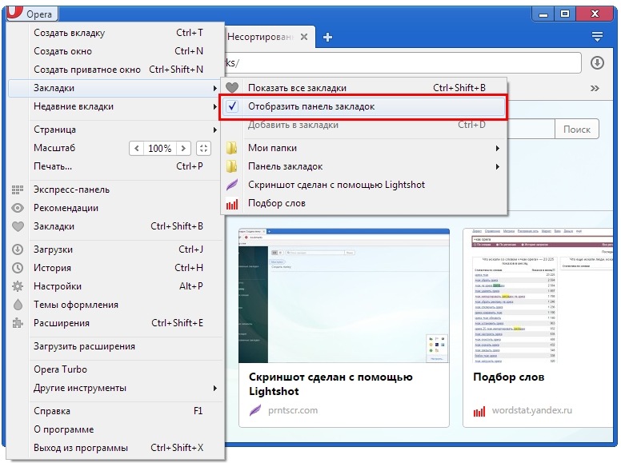Close the Несортированные tab
The image size is (621, 463).
click(x=304, y=37)
